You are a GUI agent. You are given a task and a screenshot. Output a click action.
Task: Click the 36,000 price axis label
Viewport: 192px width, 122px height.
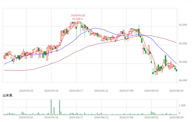(183, 80)
